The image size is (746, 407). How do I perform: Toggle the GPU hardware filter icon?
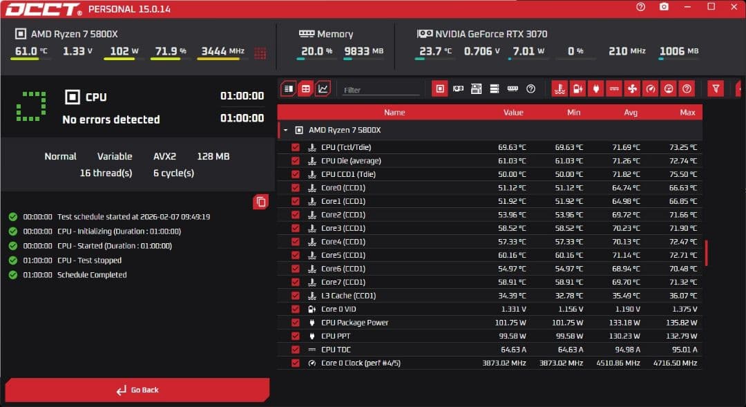point(458,88)
